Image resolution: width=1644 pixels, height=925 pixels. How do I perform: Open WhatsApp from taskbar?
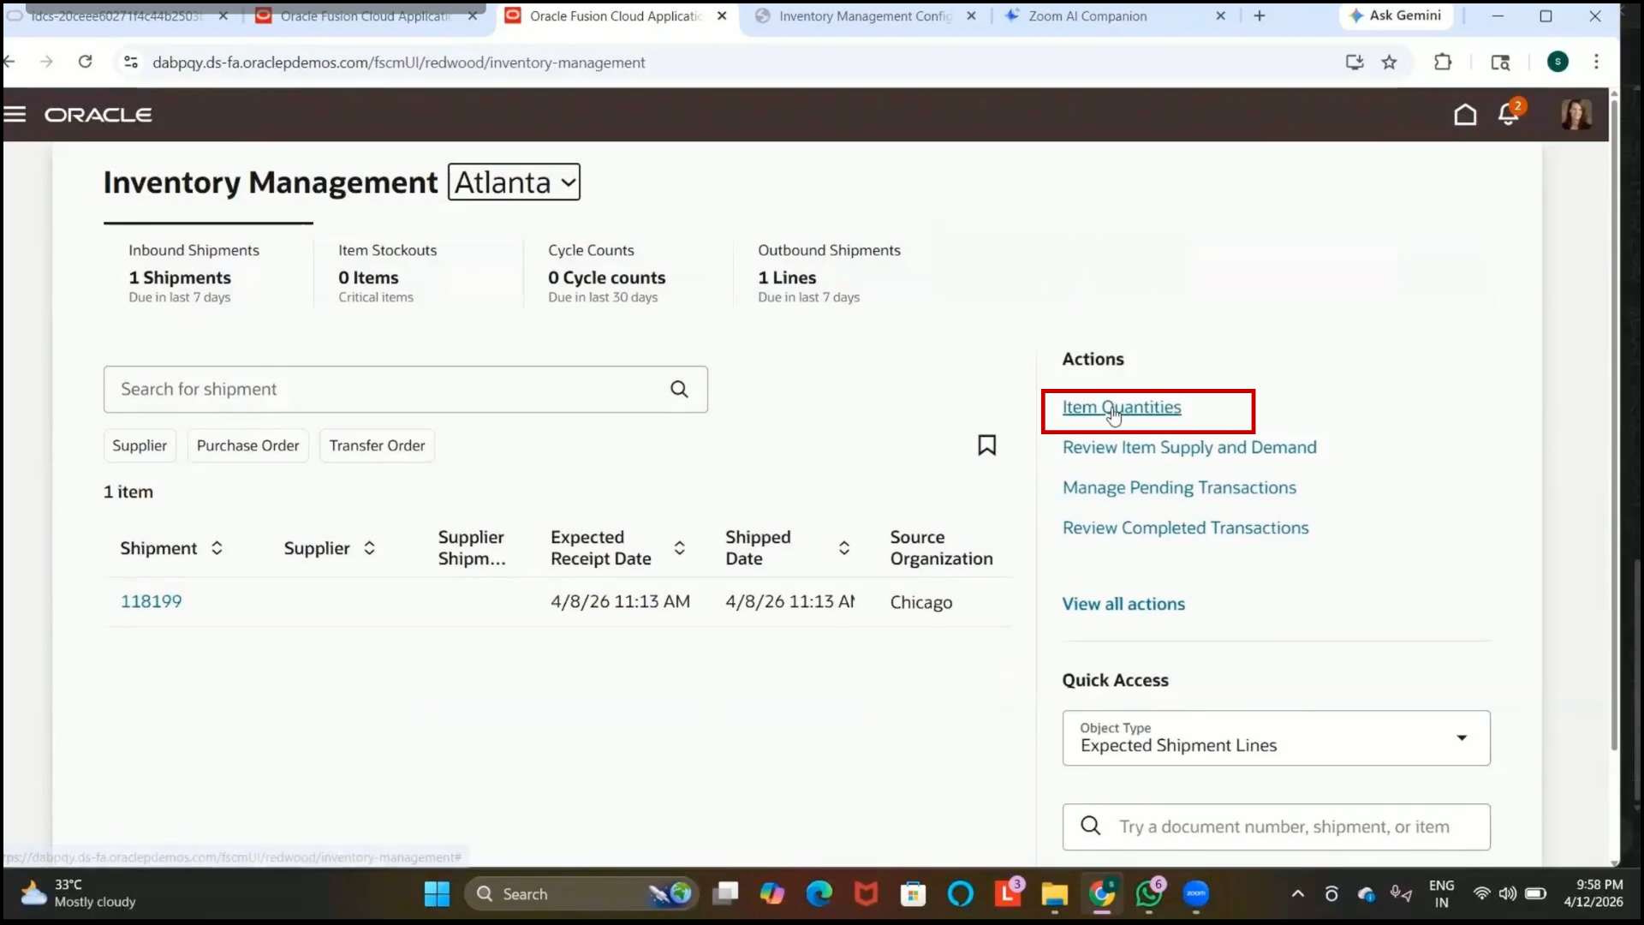pyautogui.click(x=1148, y=894)
